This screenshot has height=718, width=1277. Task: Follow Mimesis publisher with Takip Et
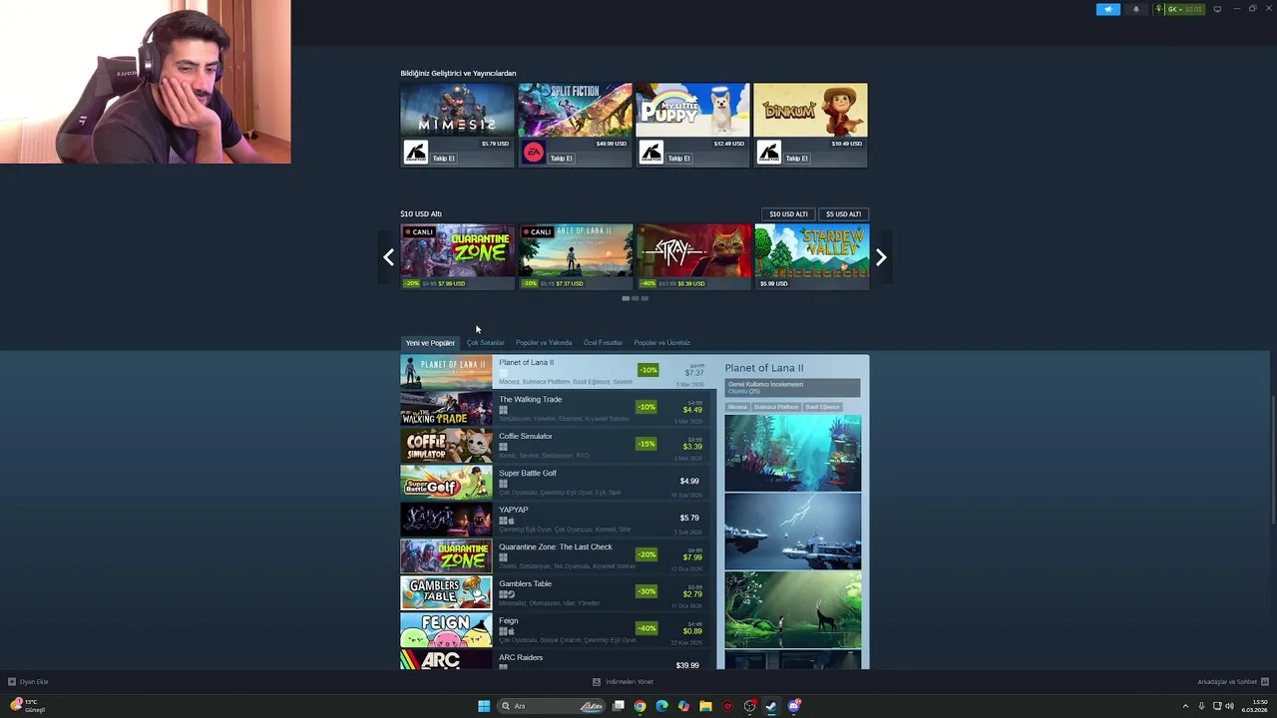[x=444, y=159]
